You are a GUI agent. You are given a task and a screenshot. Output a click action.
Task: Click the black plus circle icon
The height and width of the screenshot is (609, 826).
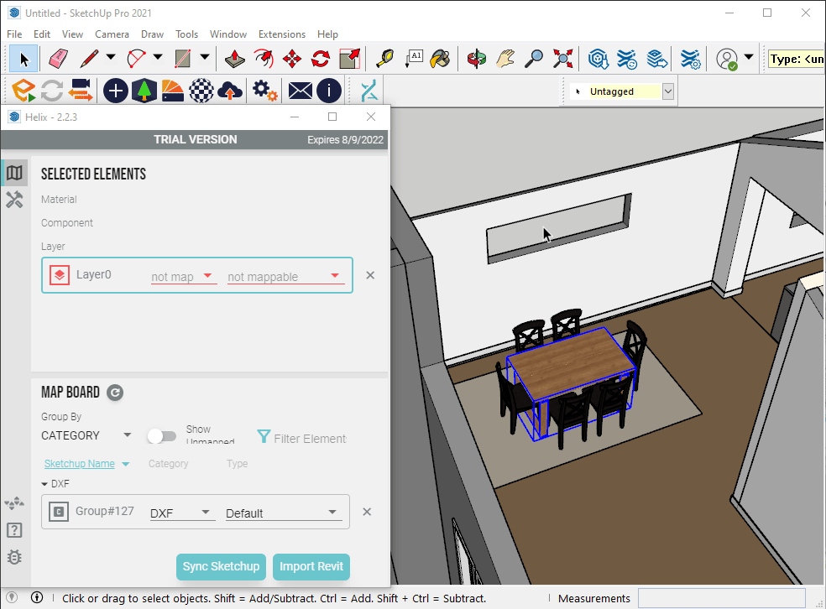tap(115, 91)
